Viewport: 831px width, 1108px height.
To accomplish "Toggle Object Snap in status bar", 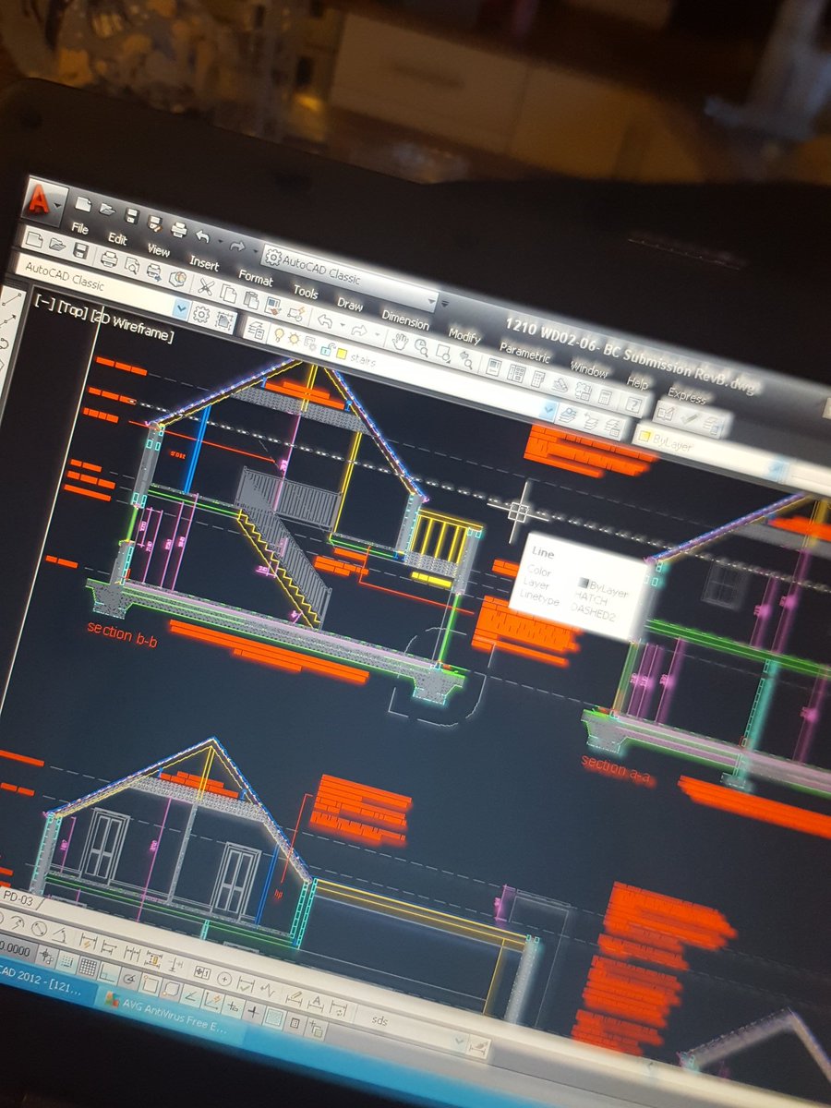I will [151, 984].
